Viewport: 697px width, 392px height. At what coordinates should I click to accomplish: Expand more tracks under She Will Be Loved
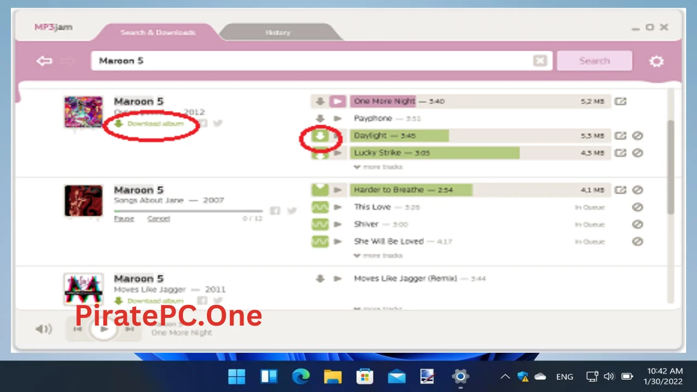pos(378,256)
